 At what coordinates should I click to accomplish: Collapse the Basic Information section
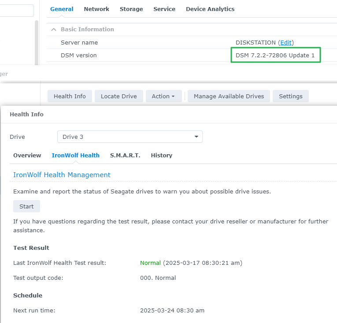point(54,30)
